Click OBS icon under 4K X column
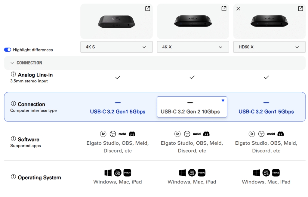Viewport: 308px width, 197px height. (187, 134)
